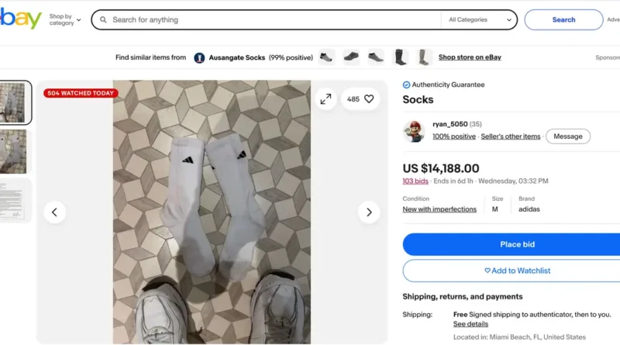Click the Authenticity Guarantee checkmark icon

pos(406,85)
